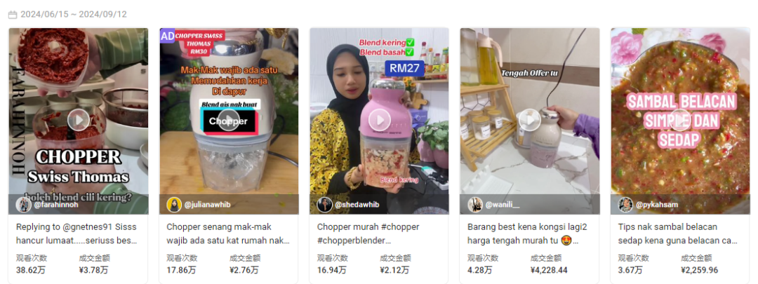This screenshot has width=758, height=284.
Task: Open the 'Tips nak sambal belacan' title
Action: click(x=678, y=234)
